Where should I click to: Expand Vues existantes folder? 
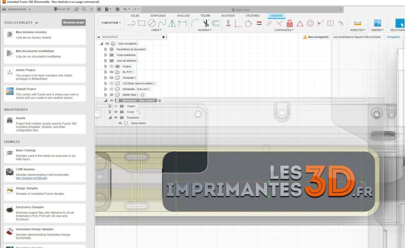(x=106, y=55)
